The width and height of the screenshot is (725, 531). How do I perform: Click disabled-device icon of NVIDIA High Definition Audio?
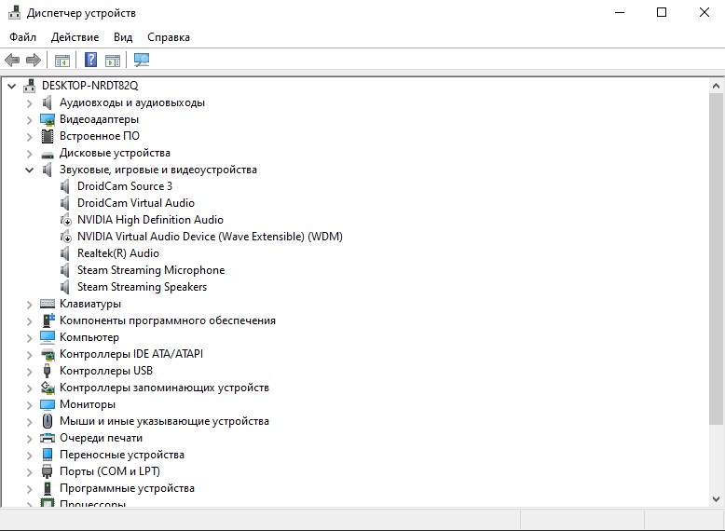click(x=65, y=220)
